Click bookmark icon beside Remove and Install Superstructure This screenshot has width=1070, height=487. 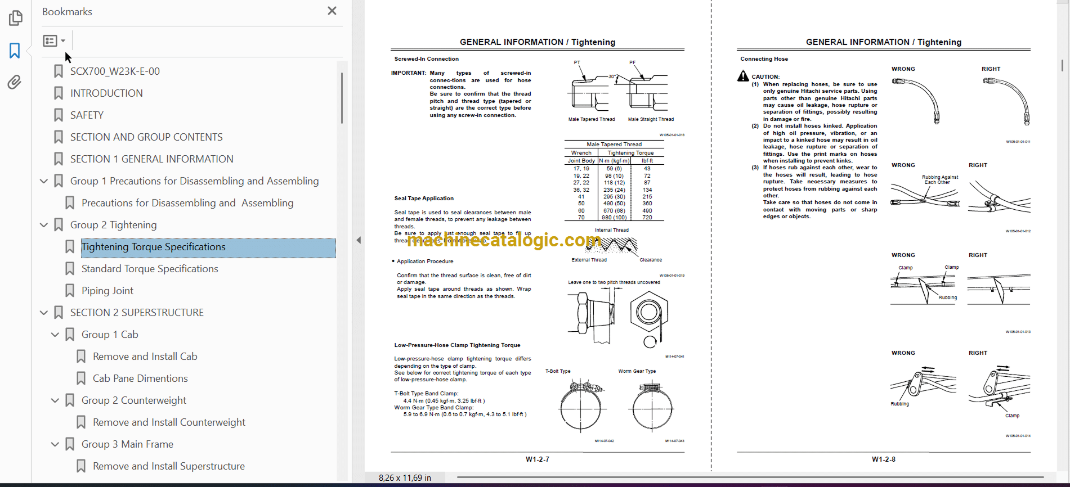point(81,466)
